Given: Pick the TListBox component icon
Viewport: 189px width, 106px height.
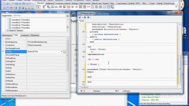Looking at the screenshot, I should point(80,7).
